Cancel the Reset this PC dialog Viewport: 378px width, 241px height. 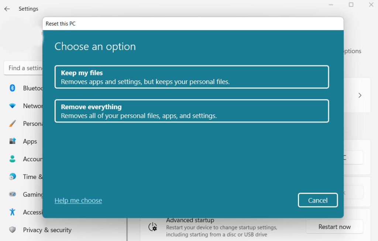317,200
